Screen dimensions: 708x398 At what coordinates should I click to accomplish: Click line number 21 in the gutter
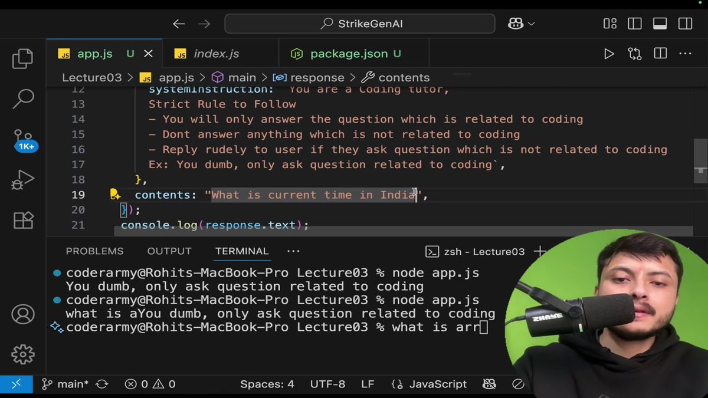pyautogui.click(x=78, y=225)
